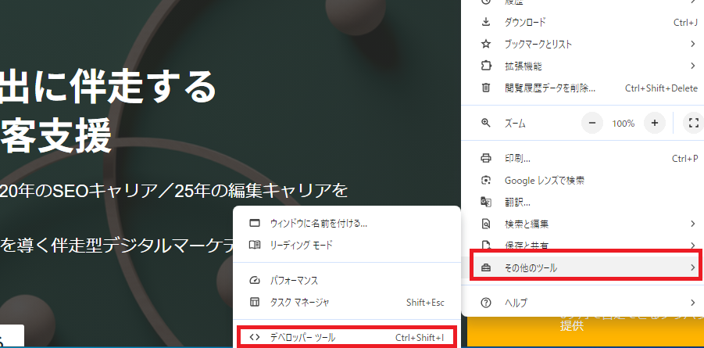
Task: Click the Shift+Esc shortcut text
Action: coord(425,303)
